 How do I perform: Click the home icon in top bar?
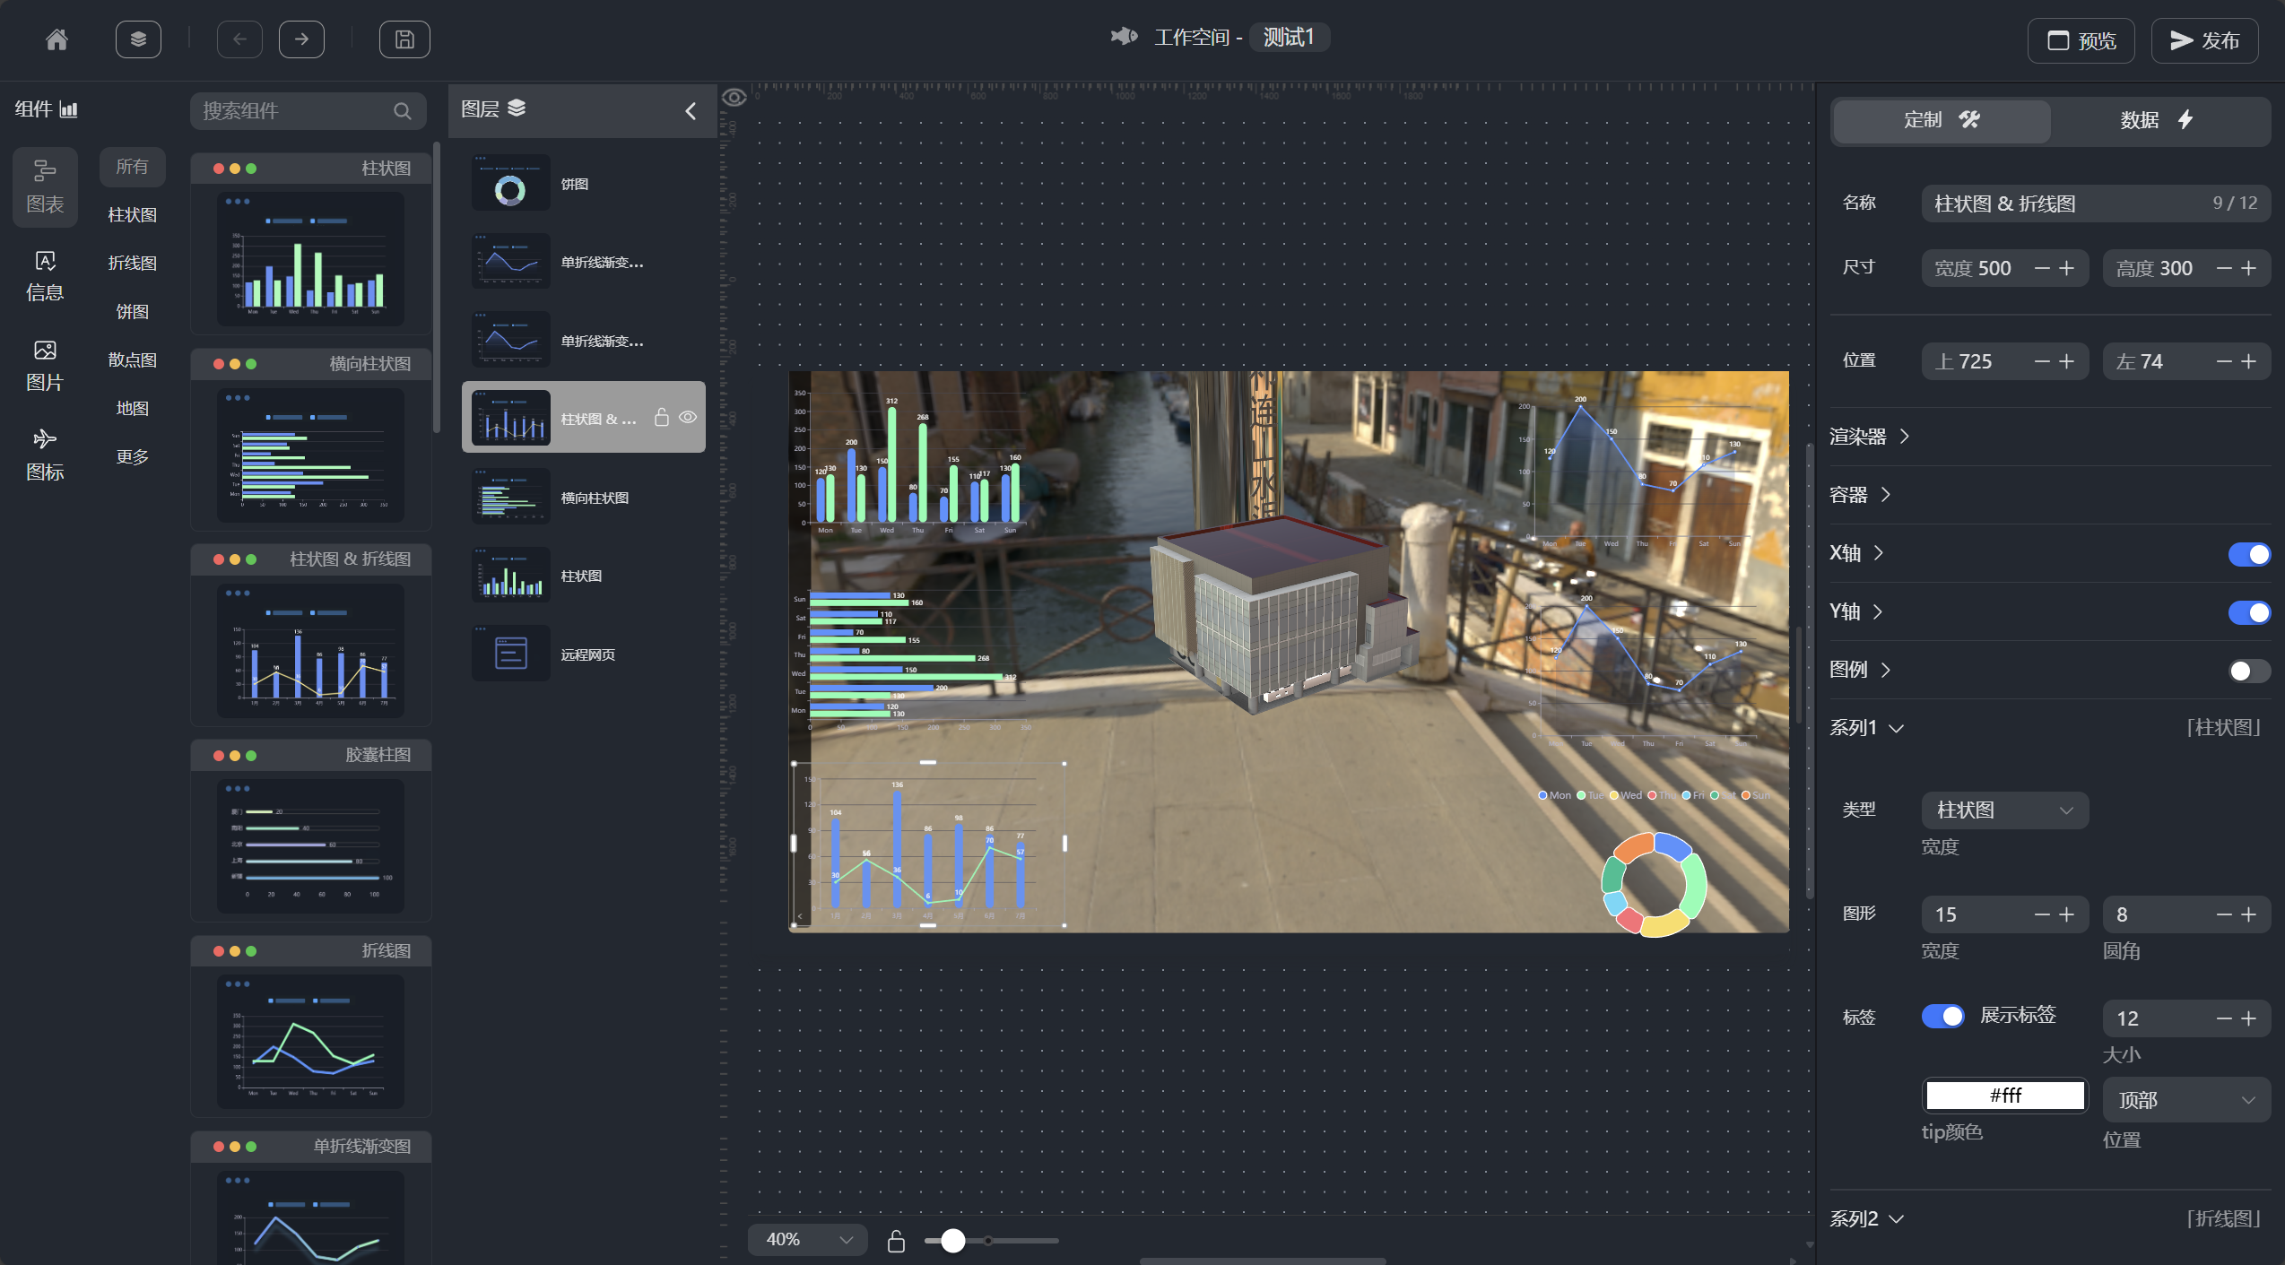[x=56, y=39]
